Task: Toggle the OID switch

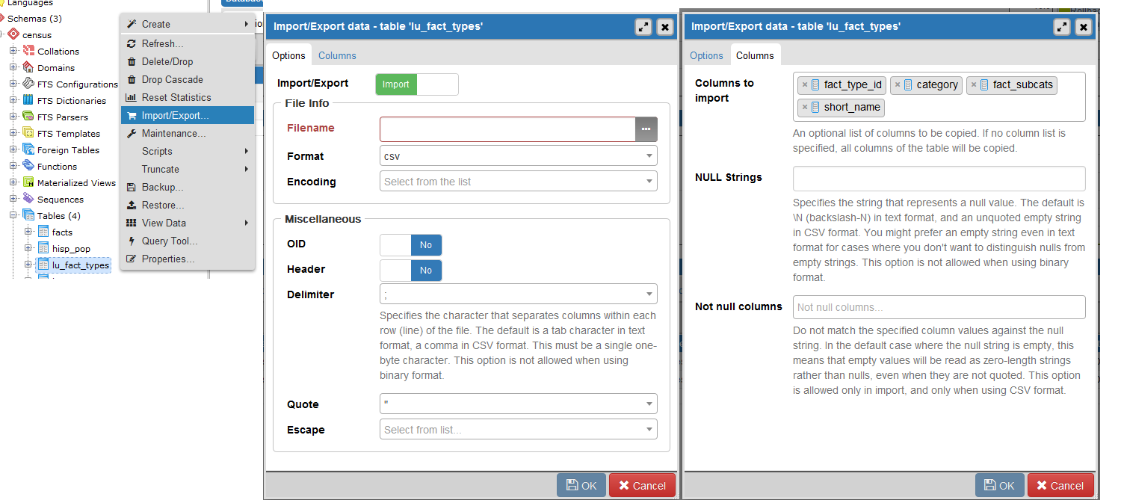Action: 410,244
